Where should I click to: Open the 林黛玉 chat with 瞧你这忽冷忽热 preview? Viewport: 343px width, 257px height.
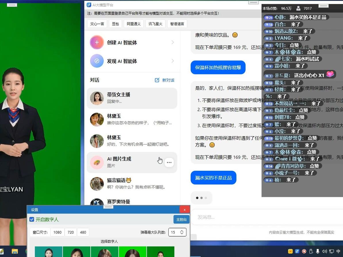point(132,119)
